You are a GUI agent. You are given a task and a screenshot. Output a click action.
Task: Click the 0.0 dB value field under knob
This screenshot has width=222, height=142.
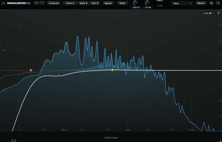(x=148, y=7)
